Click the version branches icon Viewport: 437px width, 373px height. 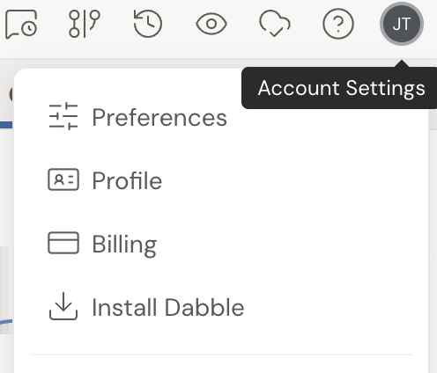tap(85, 24)
